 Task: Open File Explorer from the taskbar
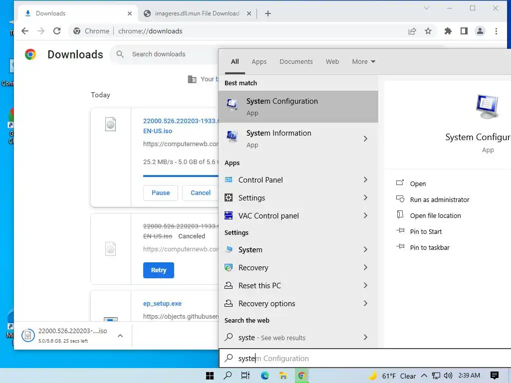[283, 376]
